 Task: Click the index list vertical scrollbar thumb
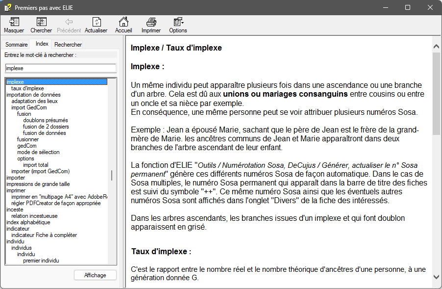pyautogui.click(x=112, y=175)
